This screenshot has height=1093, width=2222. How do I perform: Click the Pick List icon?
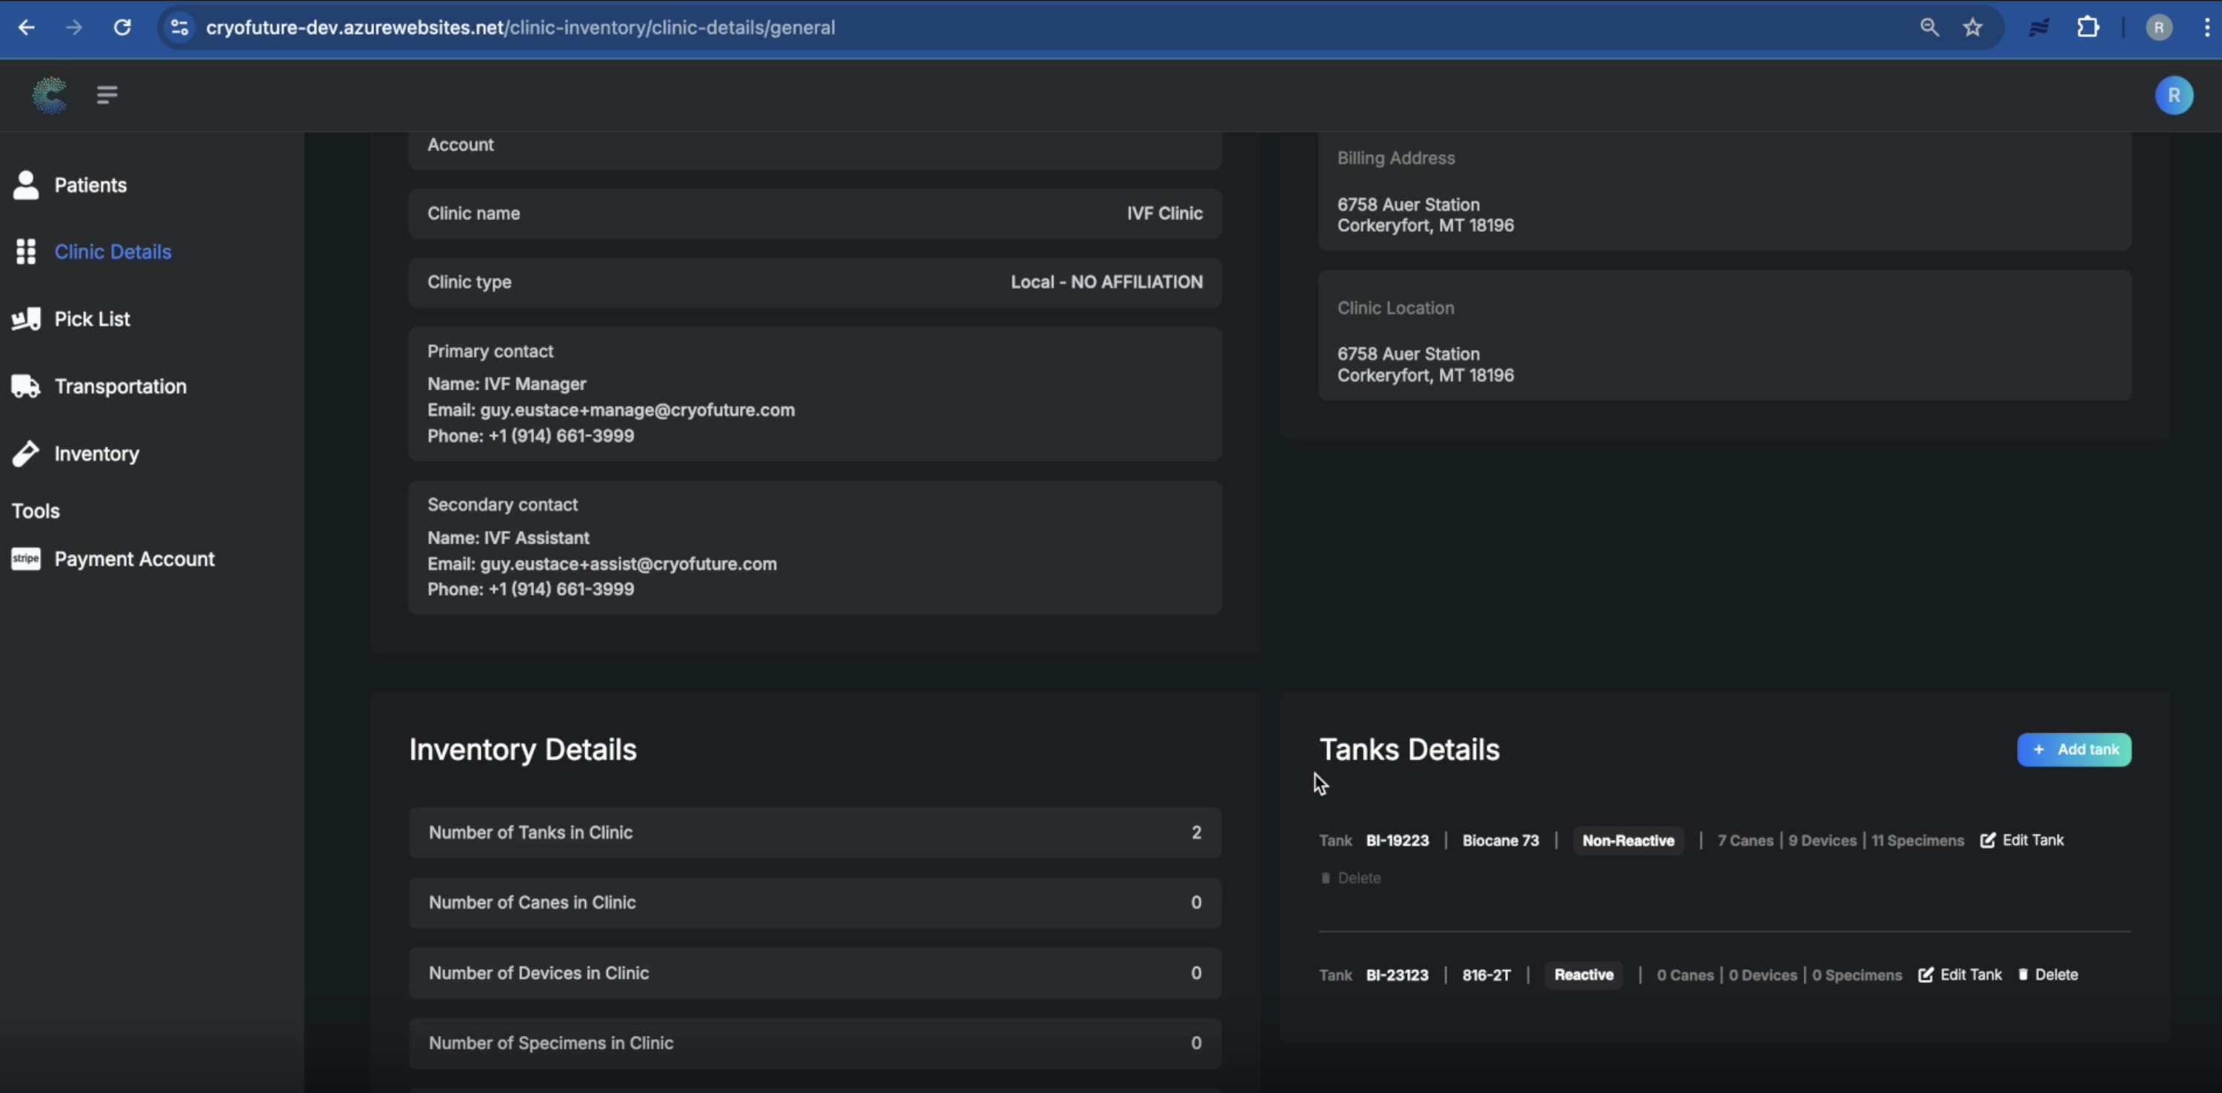pyautogui.click(x=26, y=319)
